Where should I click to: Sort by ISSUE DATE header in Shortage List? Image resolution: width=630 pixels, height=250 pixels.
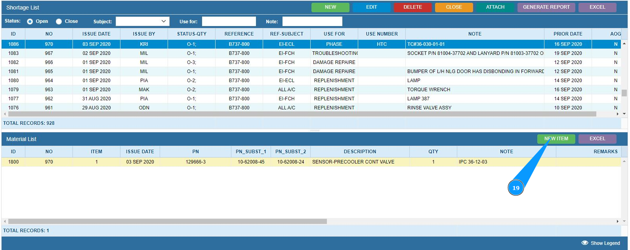[x=96, y=34]
